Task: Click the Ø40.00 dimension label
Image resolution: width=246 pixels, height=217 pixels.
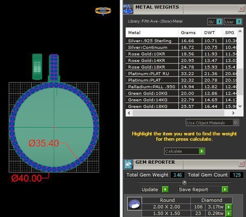Action: click(26, 178)
